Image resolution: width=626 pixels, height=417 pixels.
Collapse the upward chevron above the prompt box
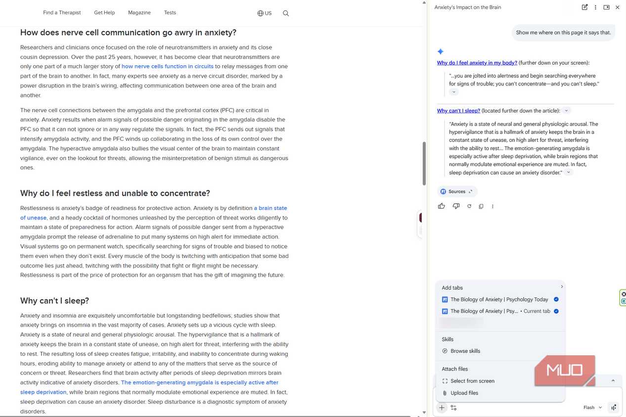click(613, 381)
